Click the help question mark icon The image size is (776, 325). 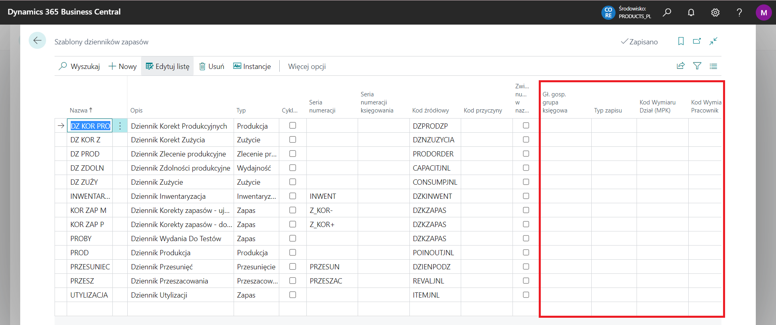tap(739, 12)
